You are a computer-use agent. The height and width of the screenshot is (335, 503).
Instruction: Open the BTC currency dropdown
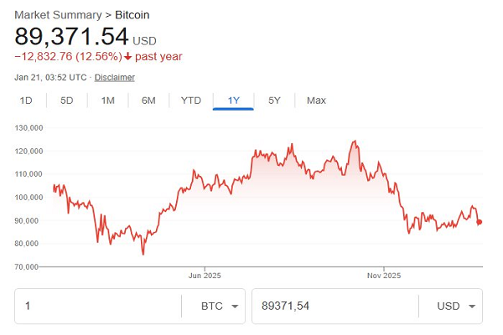point(222,307)
